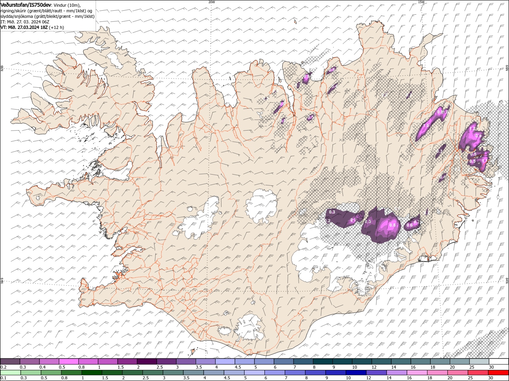509x381 pixels.
Task: Click the IT: Mið. 27. 03. 2024 06Z line
Action: click(x=25, y=22)
